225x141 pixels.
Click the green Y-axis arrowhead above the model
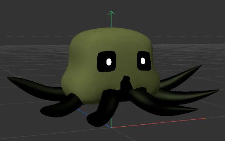tap(111, 13)
